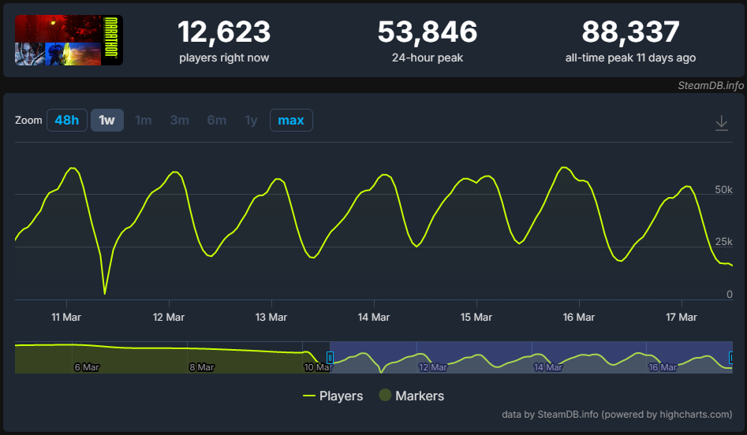Set zoom range to 48h

coord(67,120)
